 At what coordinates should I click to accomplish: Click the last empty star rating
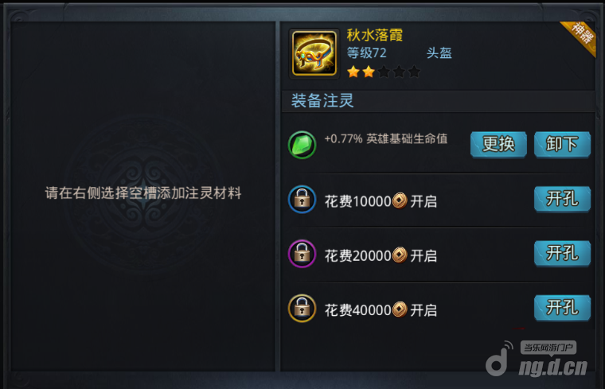pos(414,72)
